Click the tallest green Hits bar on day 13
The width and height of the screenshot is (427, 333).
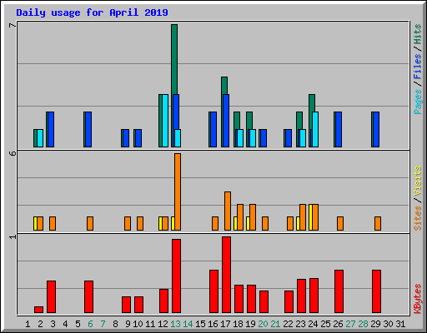pyautogui.click(x=174, y=59)
